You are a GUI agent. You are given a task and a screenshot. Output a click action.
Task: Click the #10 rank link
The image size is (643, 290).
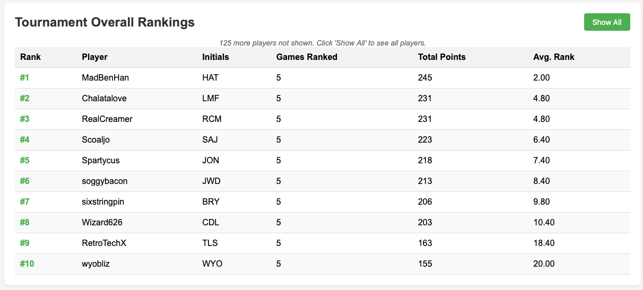pos(27,264)
